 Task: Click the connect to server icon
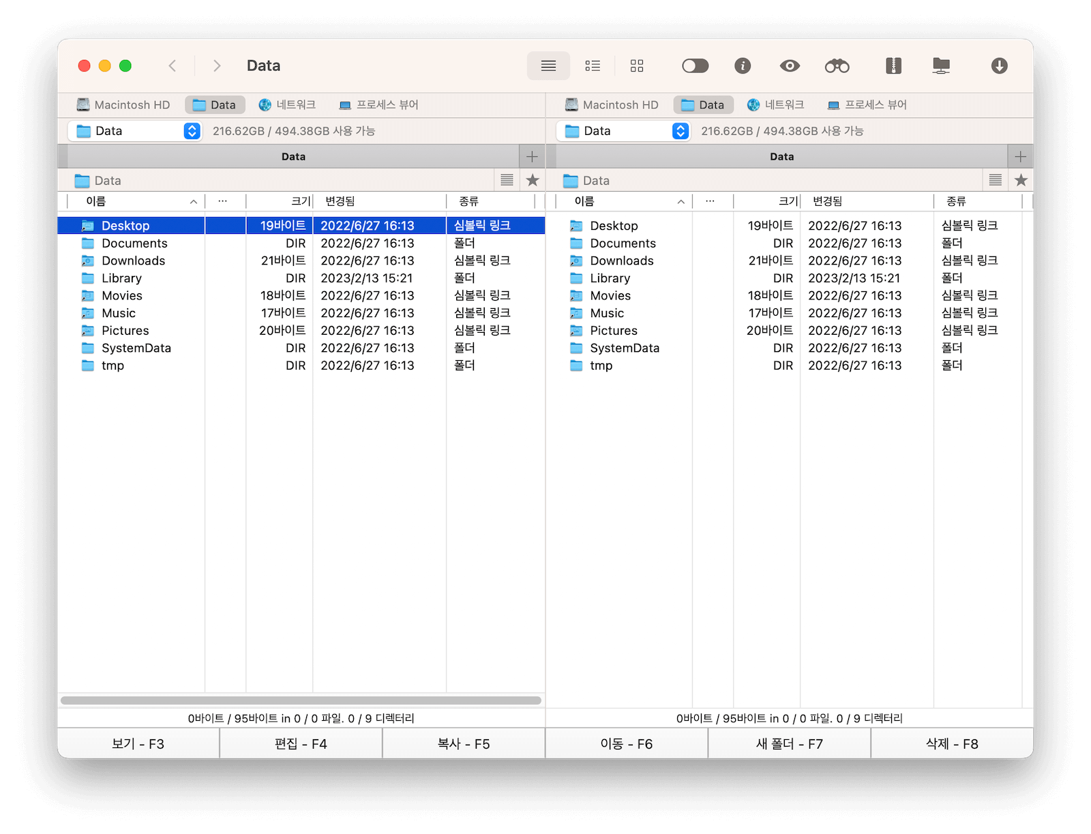[x=941, y=65]
